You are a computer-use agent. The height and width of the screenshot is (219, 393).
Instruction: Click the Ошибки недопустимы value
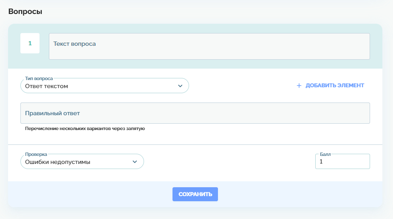click(x=58, y=162)
